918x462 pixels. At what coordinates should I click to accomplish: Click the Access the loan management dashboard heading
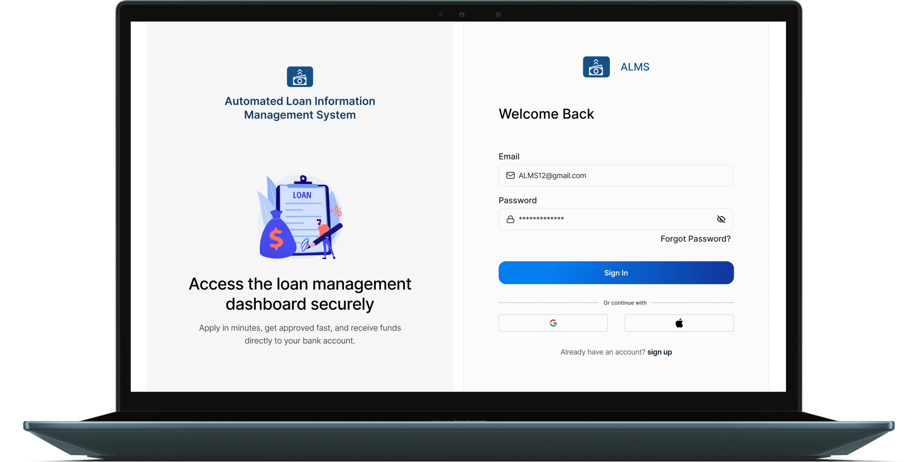300,294
